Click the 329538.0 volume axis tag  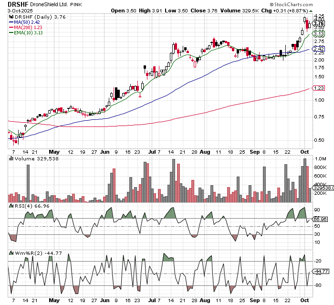pos(323,188)
